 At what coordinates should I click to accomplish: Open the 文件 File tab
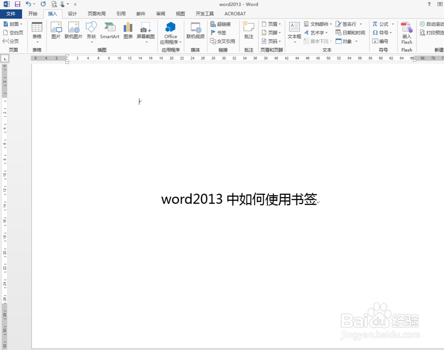tap(11, 14)
